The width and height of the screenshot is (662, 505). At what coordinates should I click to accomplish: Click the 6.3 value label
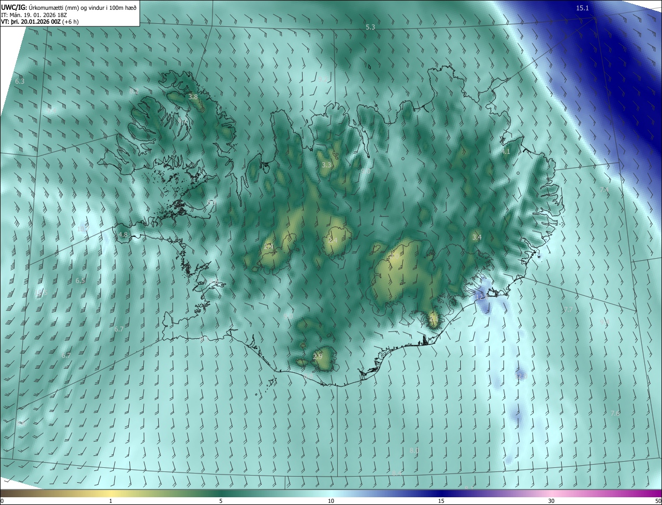pos(20,82)
